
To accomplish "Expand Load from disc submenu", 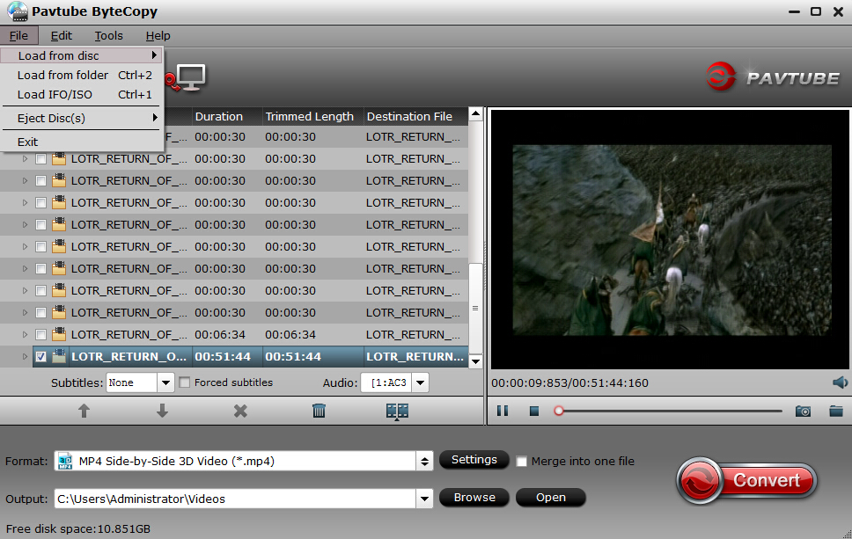I will pyautogui.click(x=82, y=55).
